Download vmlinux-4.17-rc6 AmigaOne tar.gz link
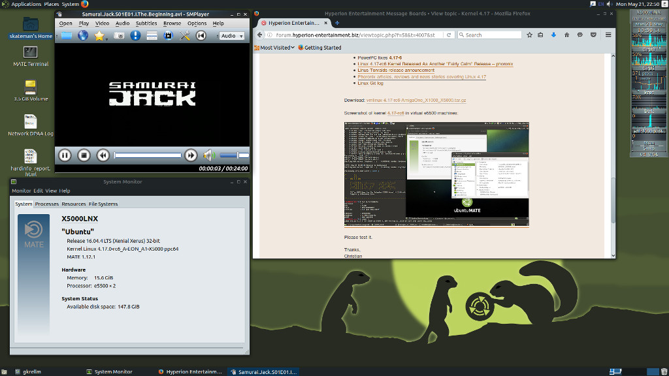The image size is (669, 376). click(416, 100)
